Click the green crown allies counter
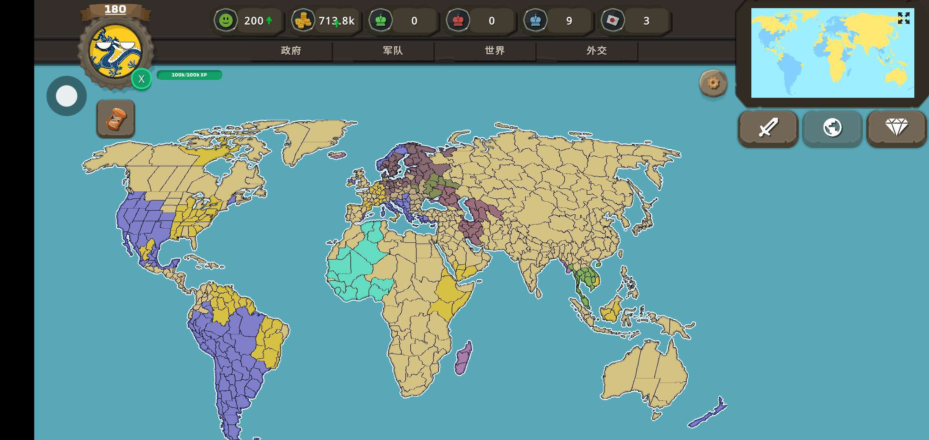Image resolution: width=929 pixels, height=440 pixels. [x=381, y=20]
